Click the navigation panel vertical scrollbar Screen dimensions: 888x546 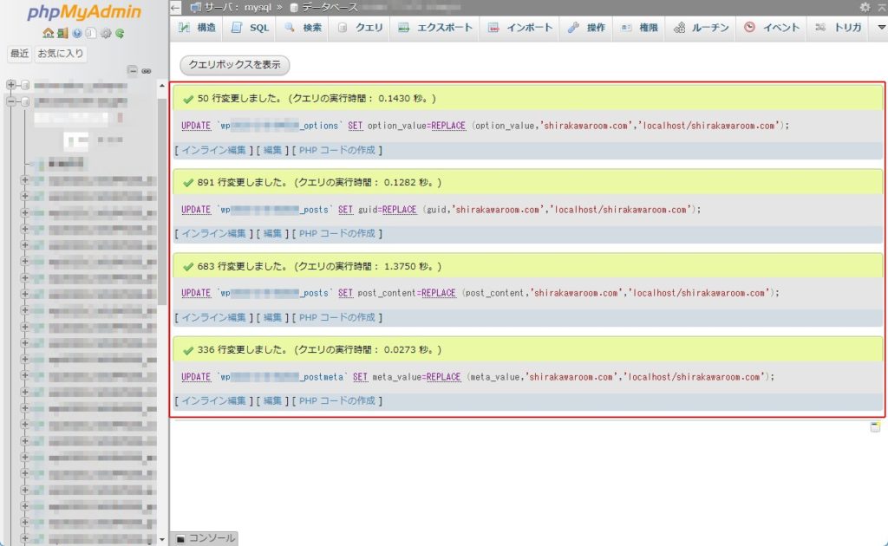[162, 199]
